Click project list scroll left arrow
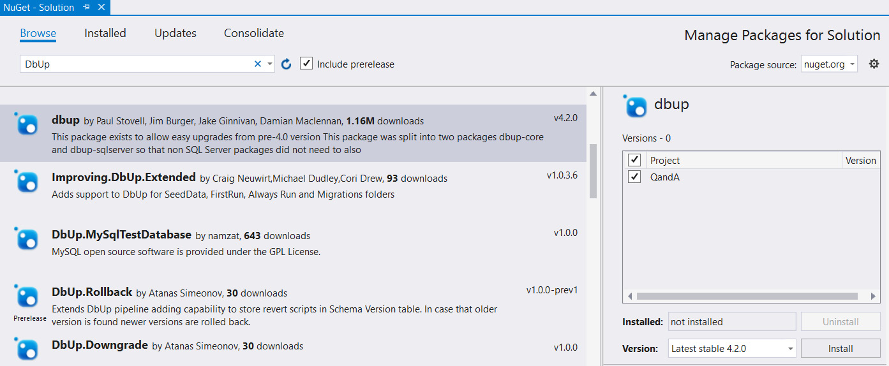 click(629, 296)
